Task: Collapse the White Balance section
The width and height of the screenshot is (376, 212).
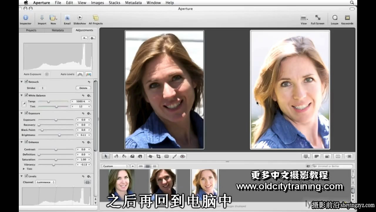Action: (x=22, y=95)
